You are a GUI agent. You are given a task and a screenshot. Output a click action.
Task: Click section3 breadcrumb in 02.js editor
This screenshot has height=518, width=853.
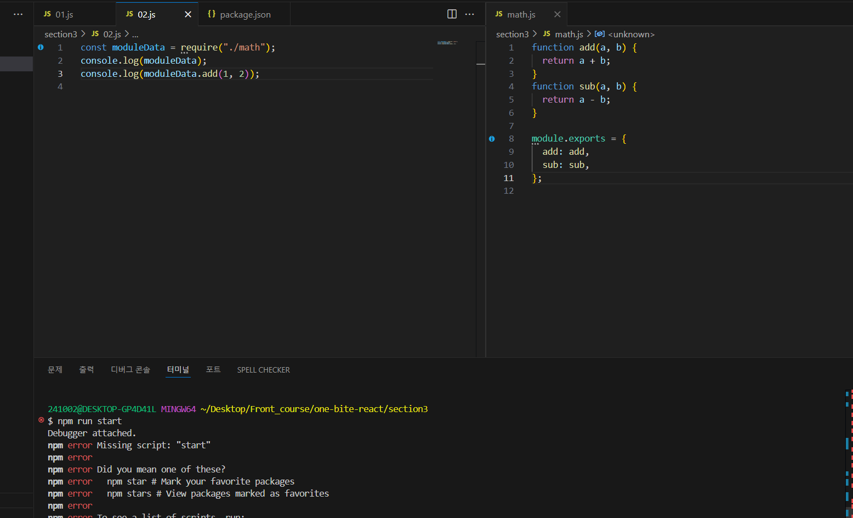[x=61, y=34]
